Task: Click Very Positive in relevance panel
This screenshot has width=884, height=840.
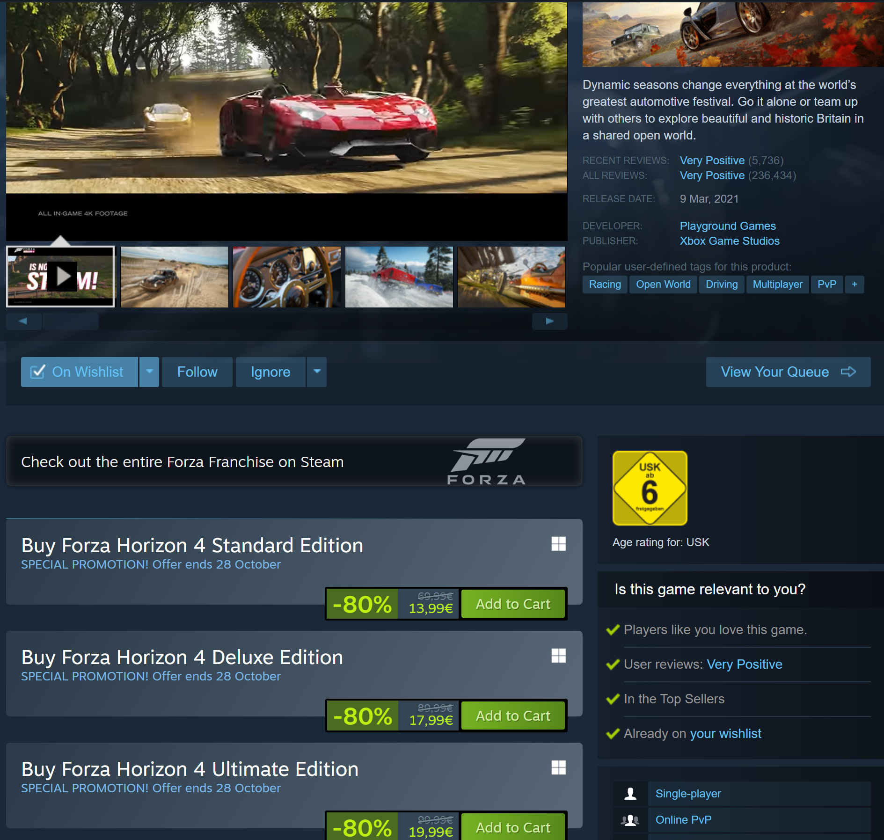Action: [x=745, y=665]
